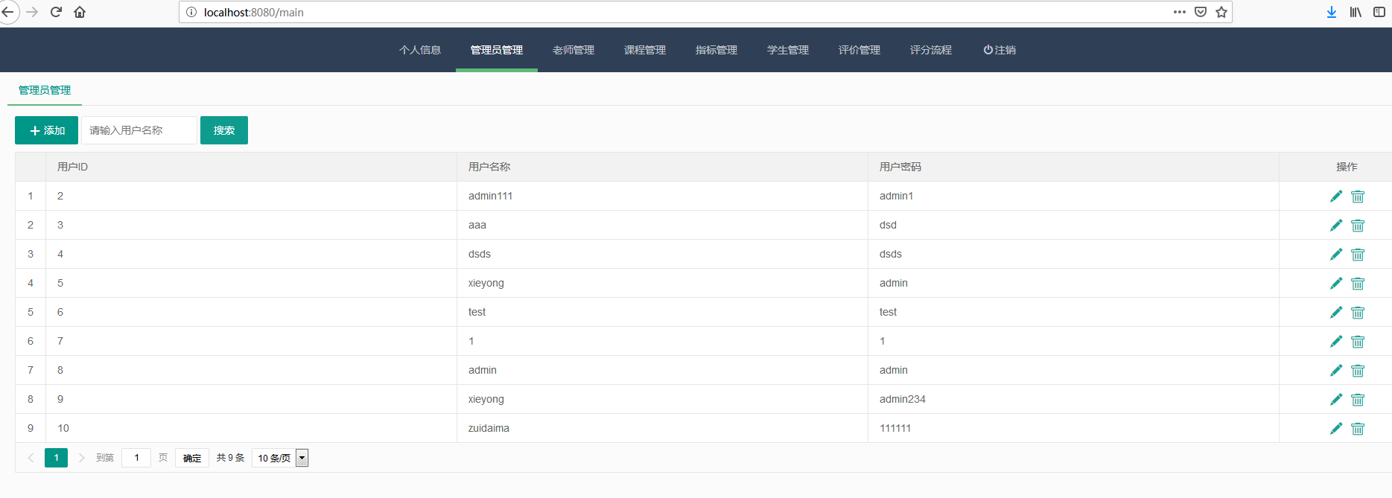Click the next page arrow
Screen dimensions: 1392x498
pyautogui.click(x=82, y=458)
